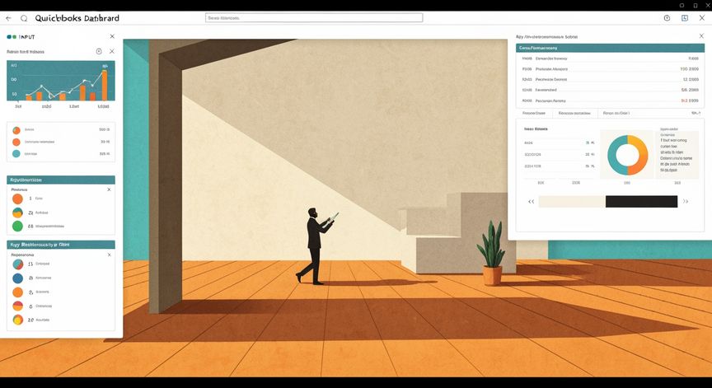Select the solid green circle icon in list

click(17, 226)
